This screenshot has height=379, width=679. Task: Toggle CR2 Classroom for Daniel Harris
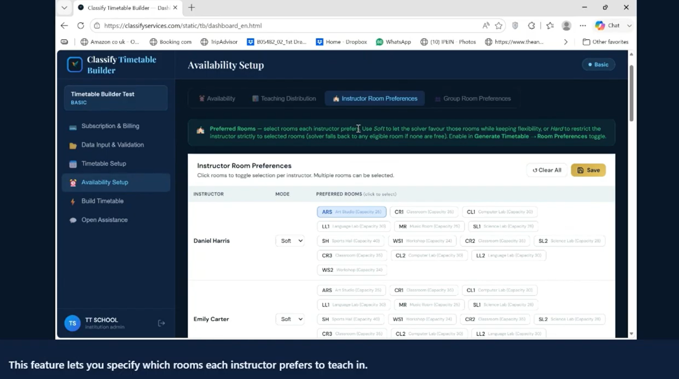click(495, 241)
